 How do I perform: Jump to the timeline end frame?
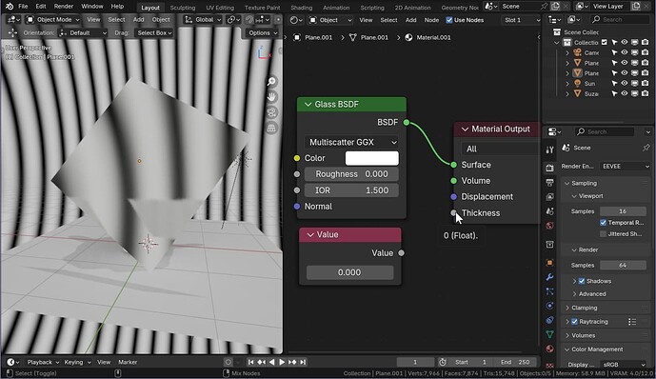click(303, 362)
